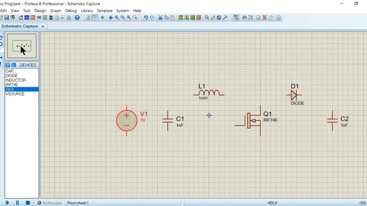Copy selection to clipboard icon
367x206 pixels.
[x=166, y=18]
